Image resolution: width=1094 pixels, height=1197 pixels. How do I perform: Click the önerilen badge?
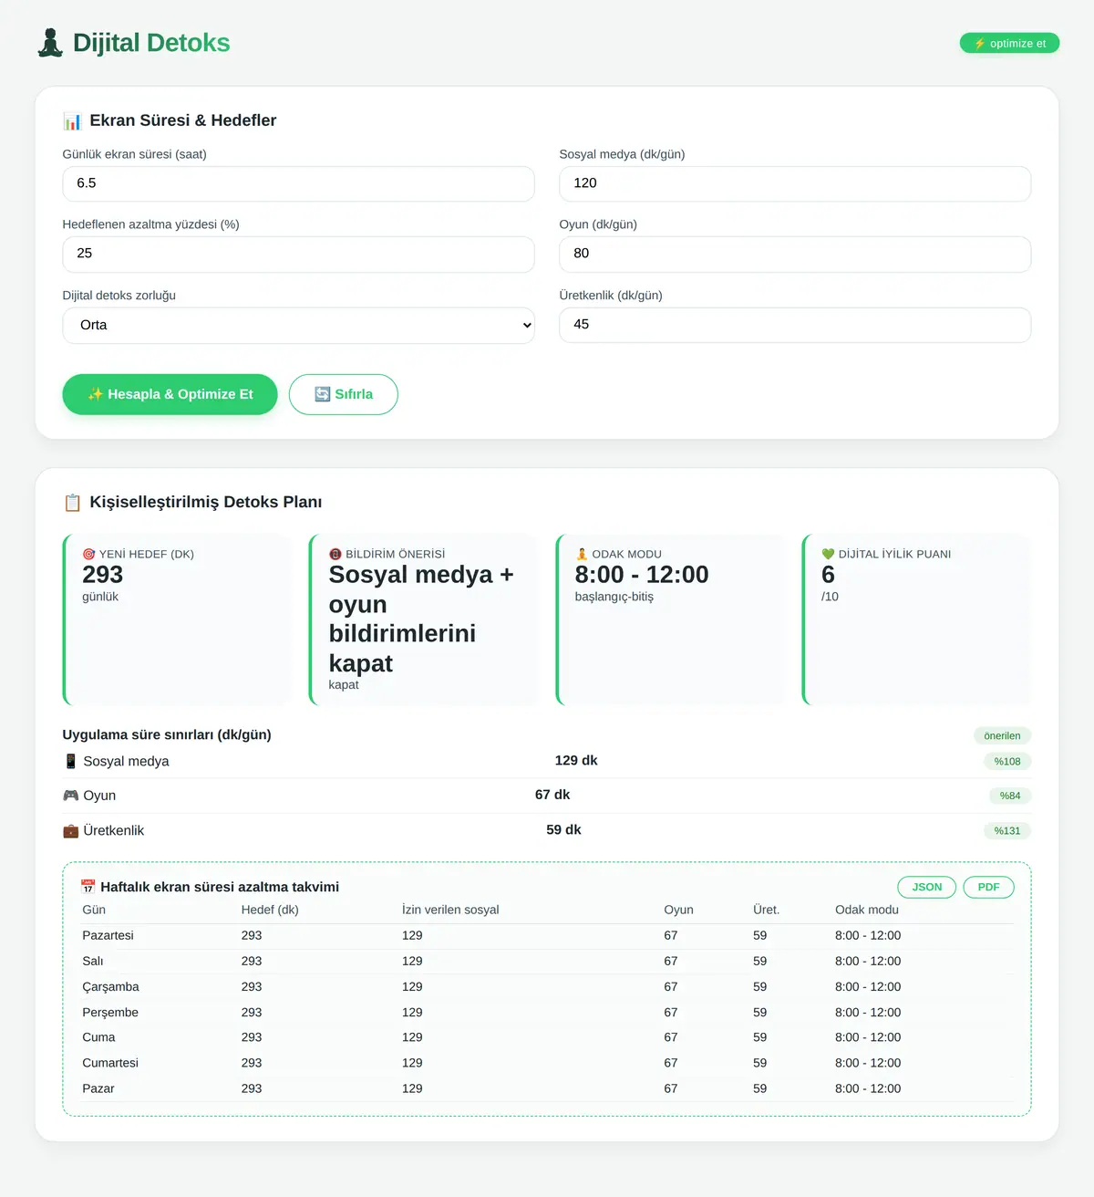point(1002,735)
